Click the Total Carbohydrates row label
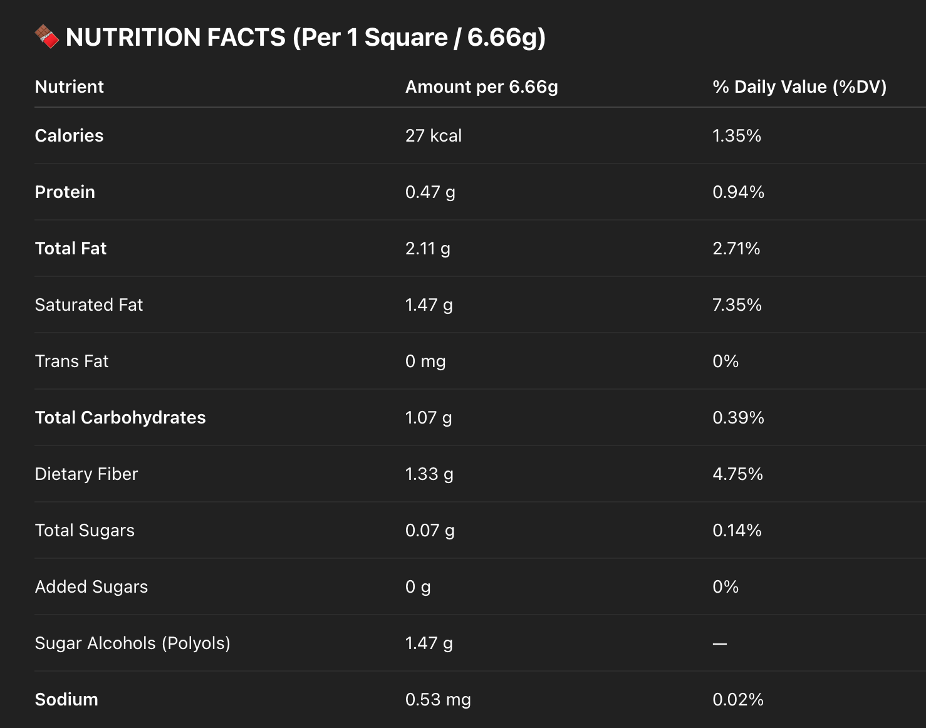926x728 pixels. [x=120, y=417]
